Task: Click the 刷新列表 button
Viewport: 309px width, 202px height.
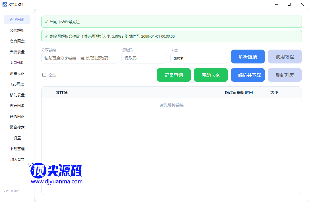Action: [x=285, y=75]
